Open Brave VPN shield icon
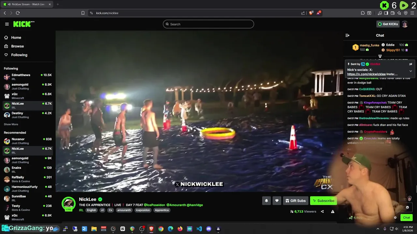417x234 pixels. coord(406,13)
